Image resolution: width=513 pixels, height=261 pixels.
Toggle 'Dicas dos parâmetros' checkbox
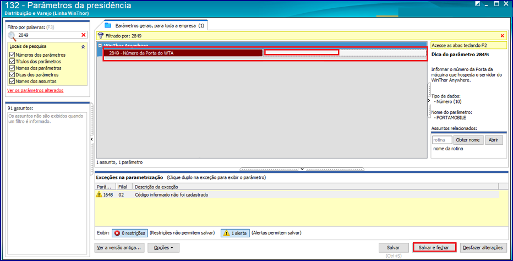click(x=12, y=75)
